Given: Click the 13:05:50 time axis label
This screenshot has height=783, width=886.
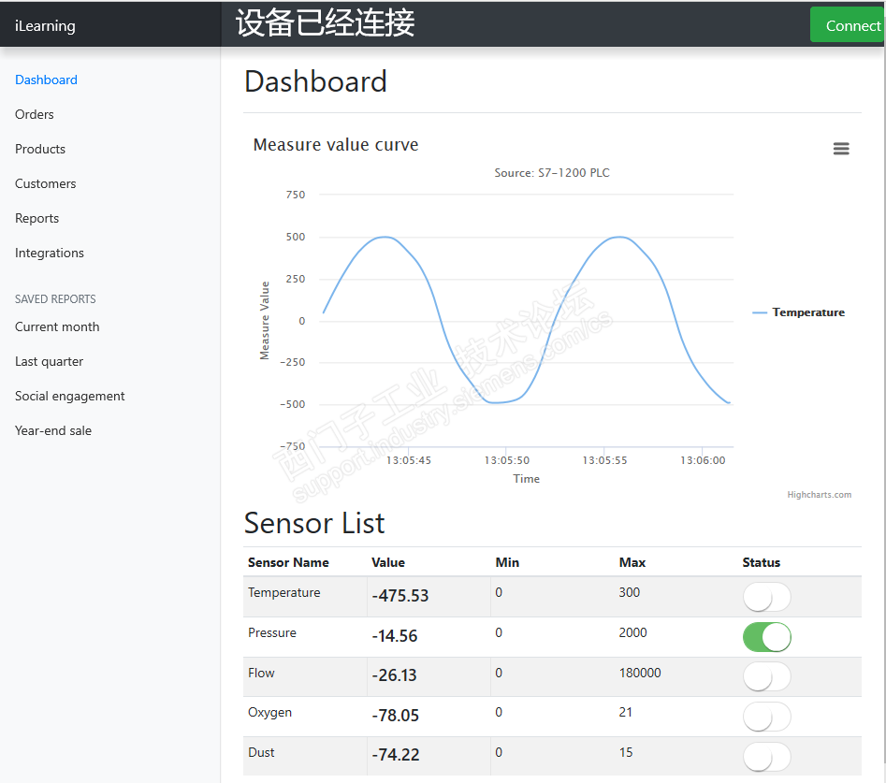Looking at the screenshot, I should click(507, 460).
